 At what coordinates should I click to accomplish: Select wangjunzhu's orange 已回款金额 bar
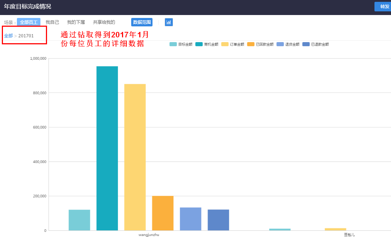tap(163, 213)
